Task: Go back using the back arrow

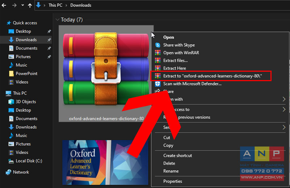Action: 4,5
